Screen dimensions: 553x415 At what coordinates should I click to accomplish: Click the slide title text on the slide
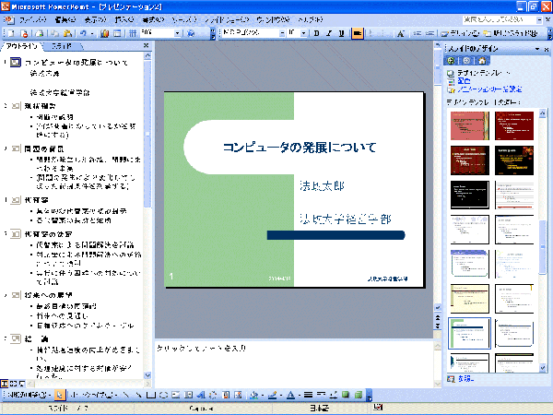point(300,148)
